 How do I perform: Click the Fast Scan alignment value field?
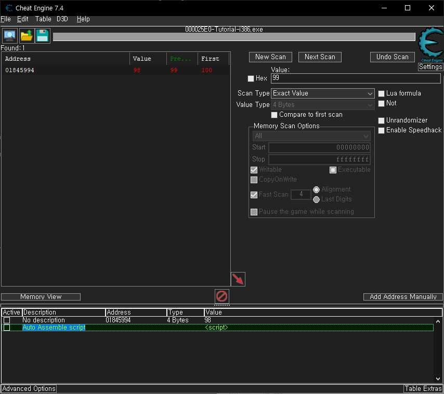tap(301, 195)
